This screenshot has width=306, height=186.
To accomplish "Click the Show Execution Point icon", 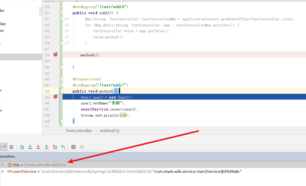I will click(11, 147).
